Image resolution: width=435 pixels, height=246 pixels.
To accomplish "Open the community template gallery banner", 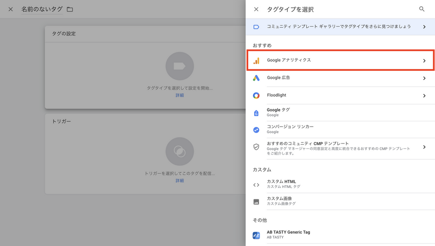I will click(340, 27).
